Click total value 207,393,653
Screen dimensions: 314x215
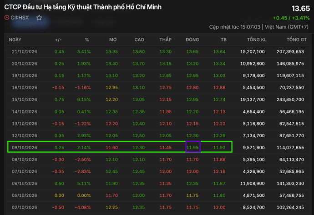click(x=290, y=52)
